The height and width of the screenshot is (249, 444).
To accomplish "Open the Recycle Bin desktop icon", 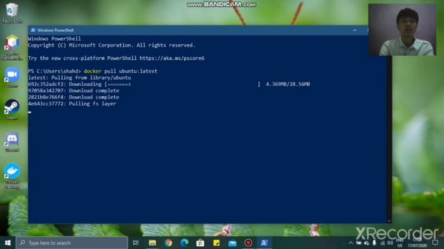I will (12, 12).
